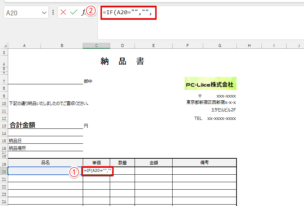Image resolution: width=304 pixels, height=206 pixels.
Task: Select column B header
Action: [x=62, y=46]
